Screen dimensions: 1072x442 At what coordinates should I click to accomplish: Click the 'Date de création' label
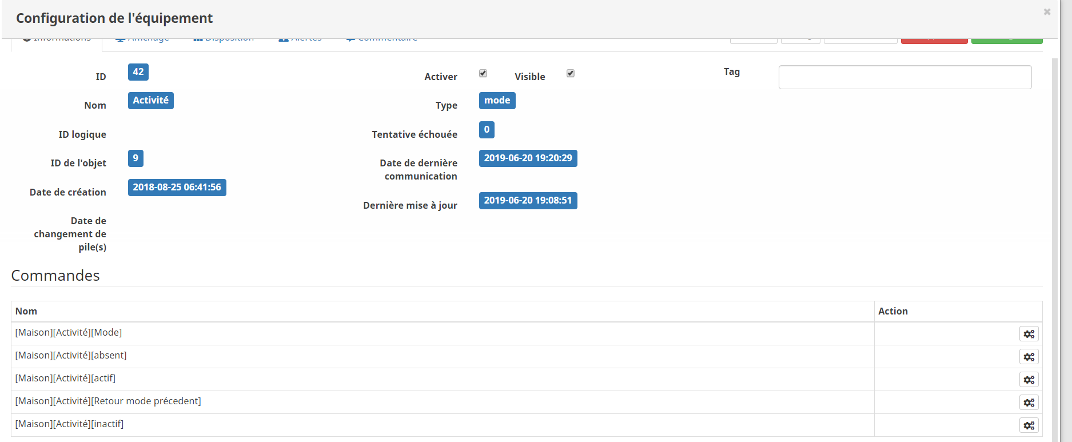coord(68,192)
